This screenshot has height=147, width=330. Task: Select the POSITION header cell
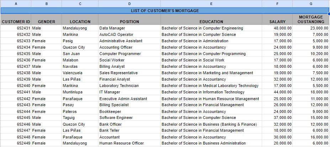tap(129, 19)
